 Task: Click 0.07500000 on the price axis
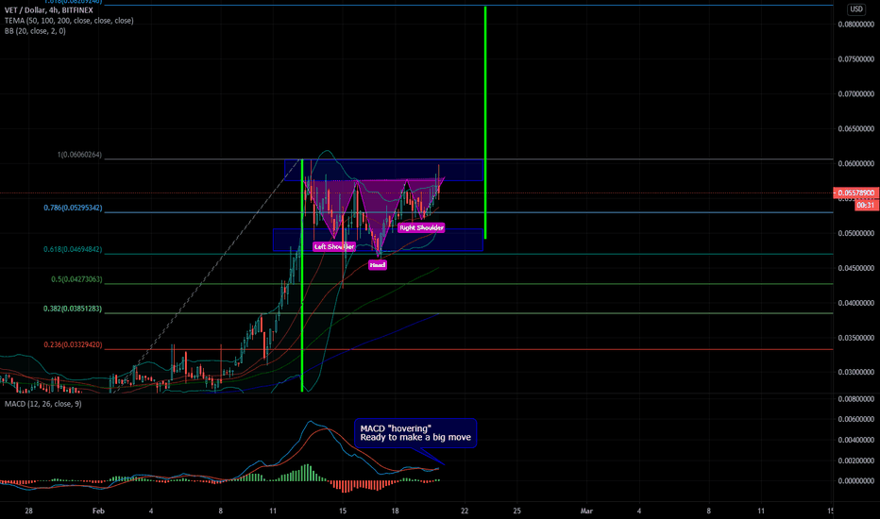(855, 59)
